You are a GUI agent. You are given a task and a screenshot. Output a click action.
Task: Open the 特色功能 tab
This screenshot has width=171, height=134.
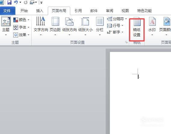[145, 11]
